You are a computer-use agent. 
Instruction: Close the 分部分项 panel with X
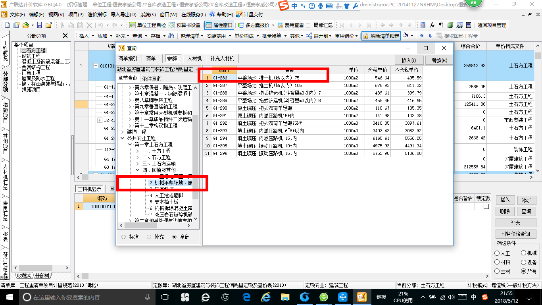click(x=65, y=36)
